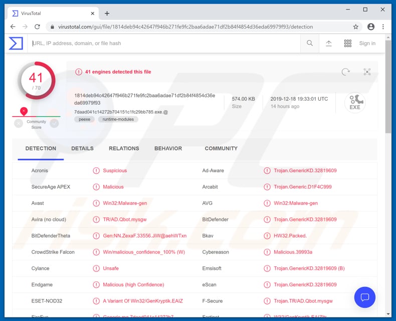Click A Variant Of Win32/GenKryptik.EAIZ result
396x321 pixels.
coord(143,301)
